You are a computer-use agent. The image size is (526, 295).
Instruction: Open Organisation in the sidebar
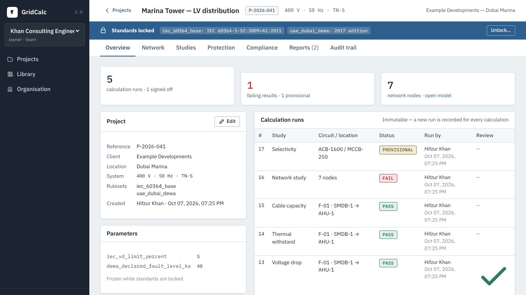(x=45, y=89)
